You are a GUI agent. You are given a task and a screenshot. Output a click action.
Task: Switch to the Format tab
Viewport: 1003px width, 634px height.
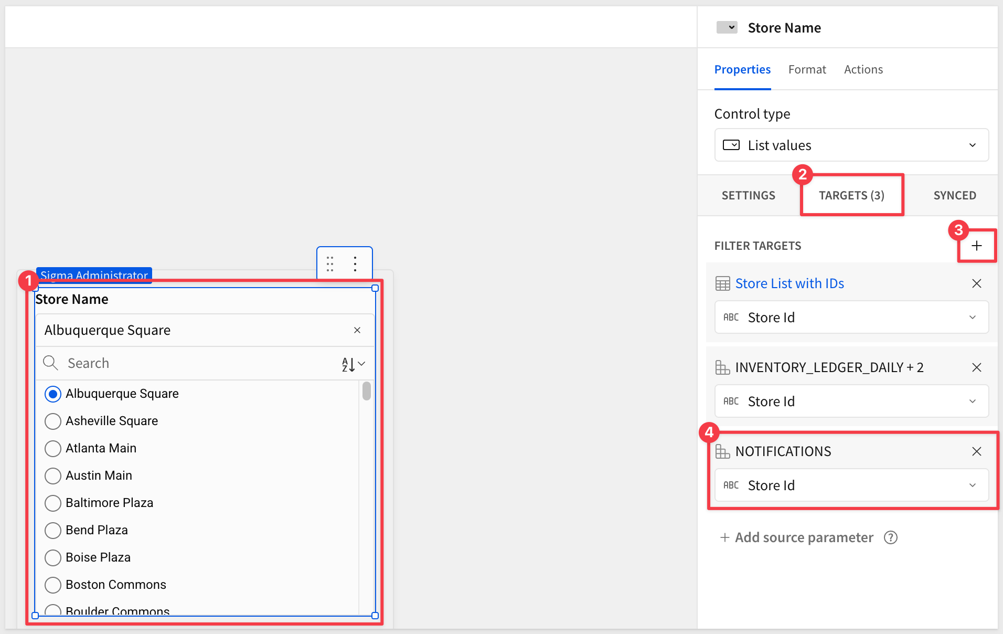tap(807, 69)
